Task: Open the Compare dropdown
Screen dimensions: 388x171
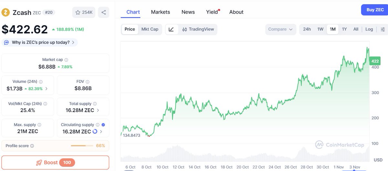Action: click(280, 29)
